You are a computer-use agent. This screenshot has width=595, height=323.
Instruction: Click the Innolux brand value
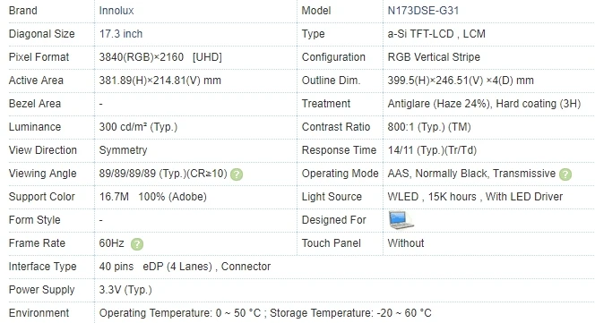pos(116,11)
